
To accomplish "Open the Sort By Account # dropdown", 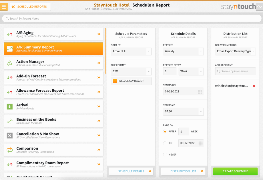I will click(x=131, y=51).
